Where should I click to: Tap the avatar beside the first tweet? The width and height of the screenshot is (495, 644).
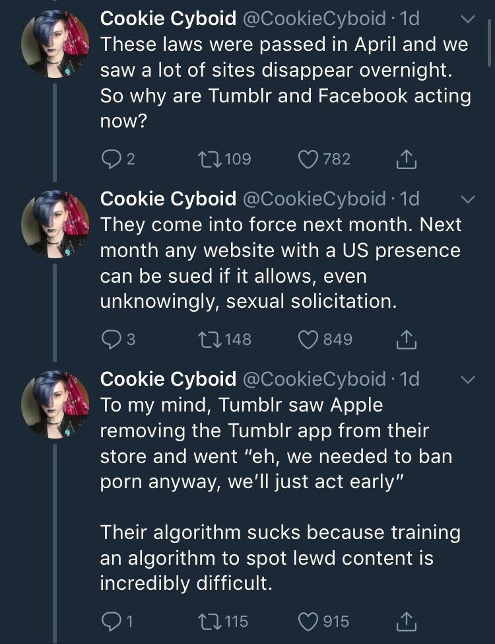pyautogui.click(x=55, y=42)
